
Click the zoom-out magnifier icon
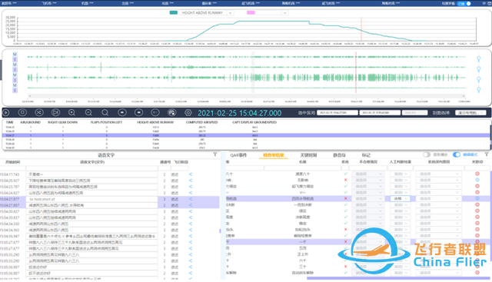click(x=88, y=113)
